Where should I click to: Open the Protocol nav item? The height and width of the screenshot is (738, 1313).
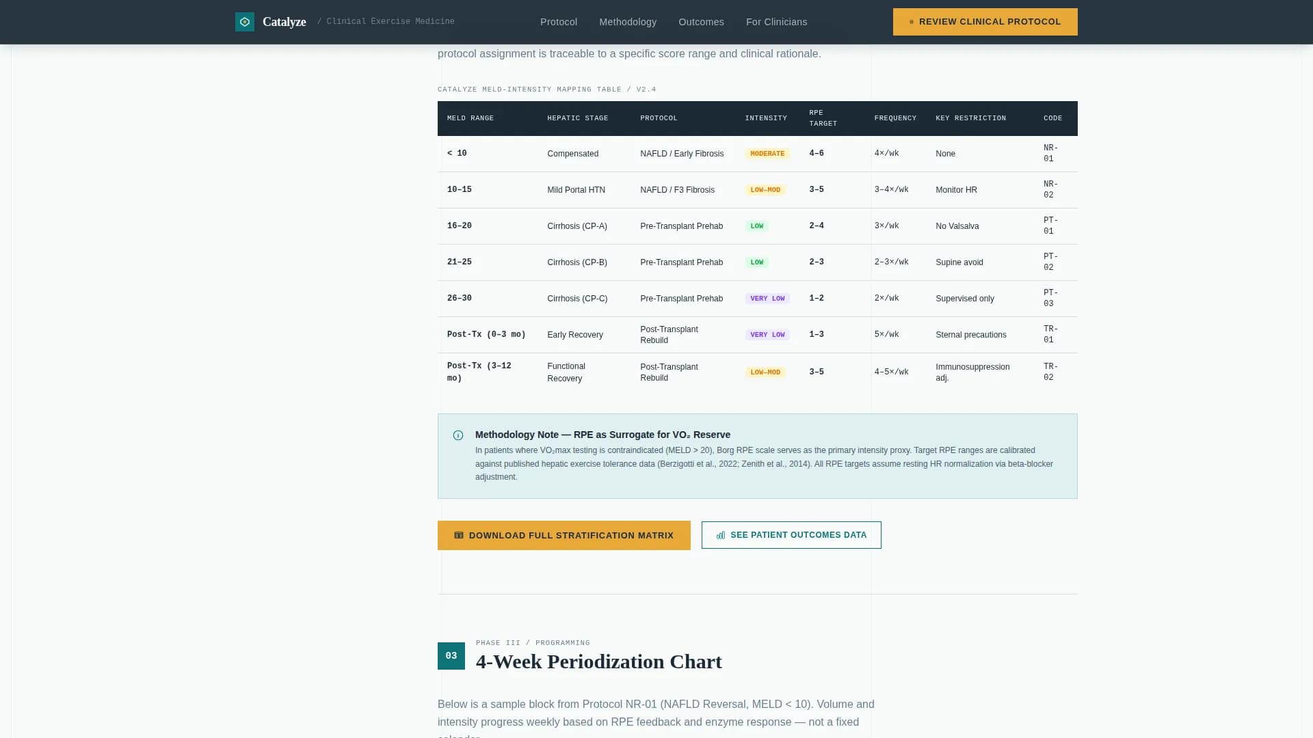tap(559, 22)
